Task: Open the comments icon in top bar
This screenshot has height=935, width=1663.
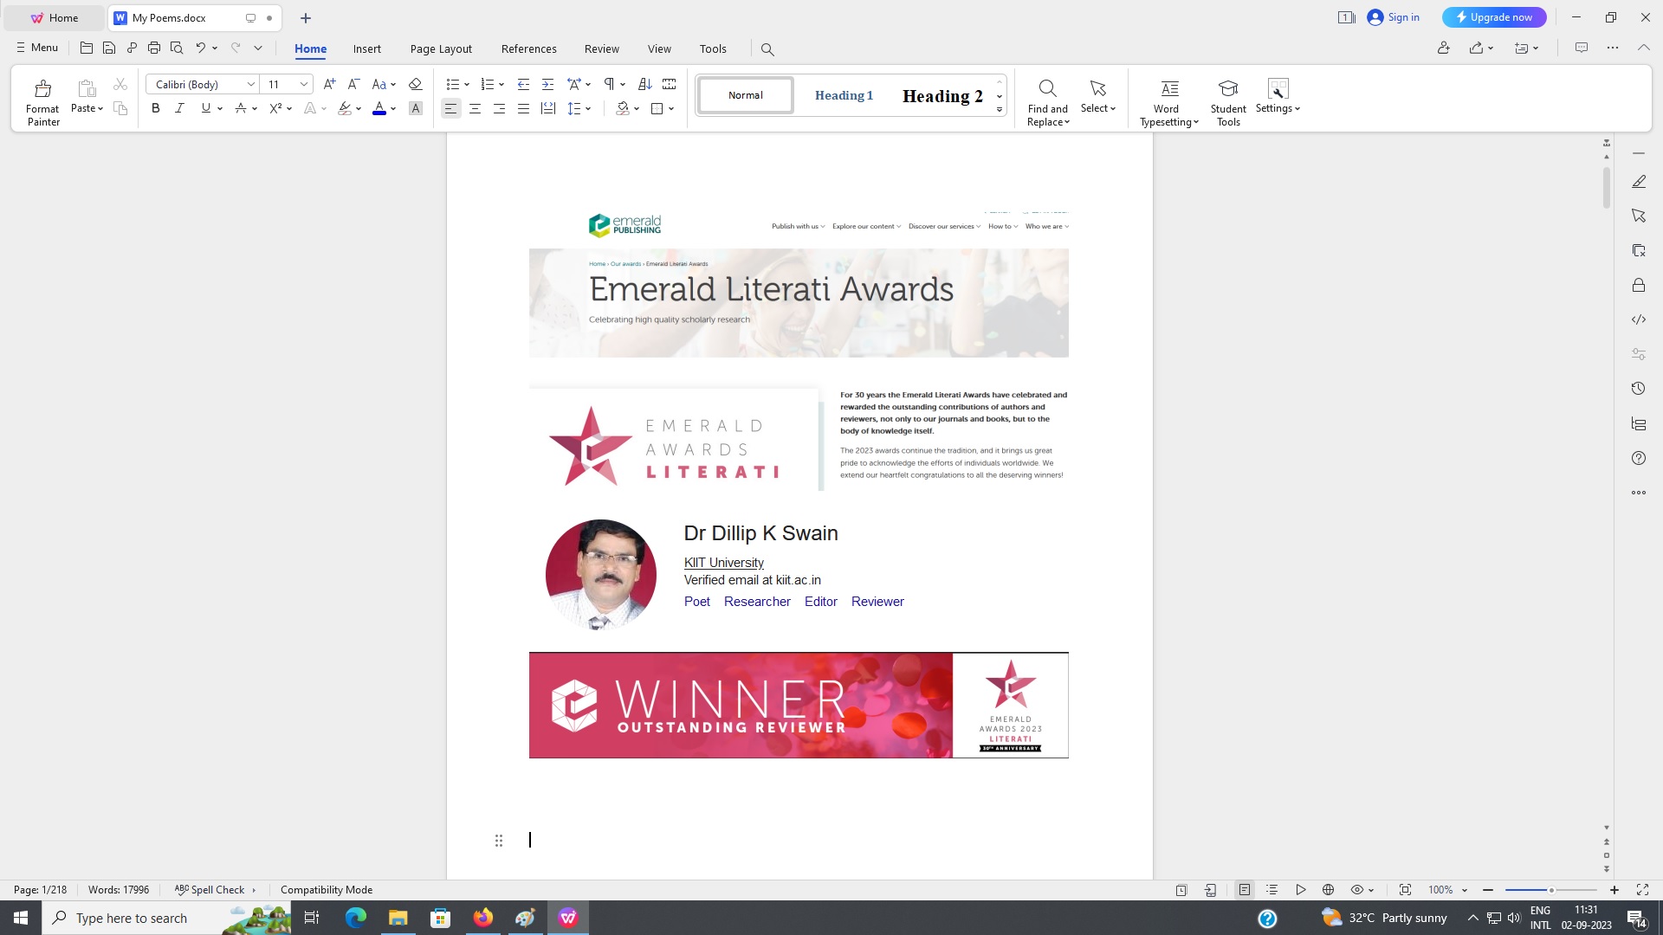Action: tap(1582, 48)
